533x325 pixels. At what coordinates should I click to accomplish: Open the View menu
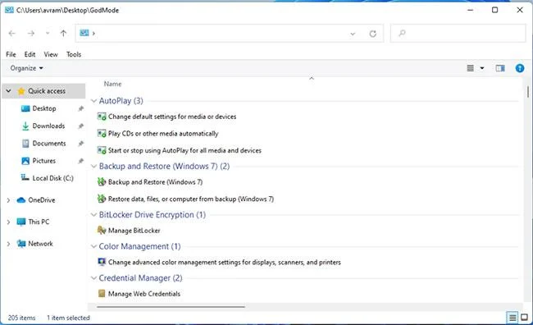(x=51, y=54)
